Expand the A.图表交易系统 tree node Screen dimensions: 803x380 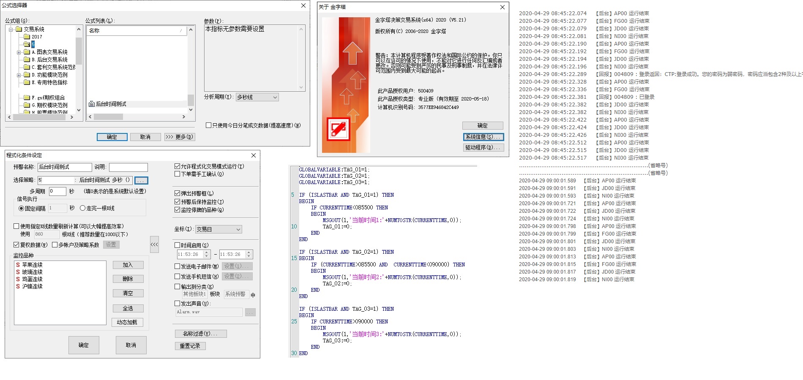tap(19, 52)
